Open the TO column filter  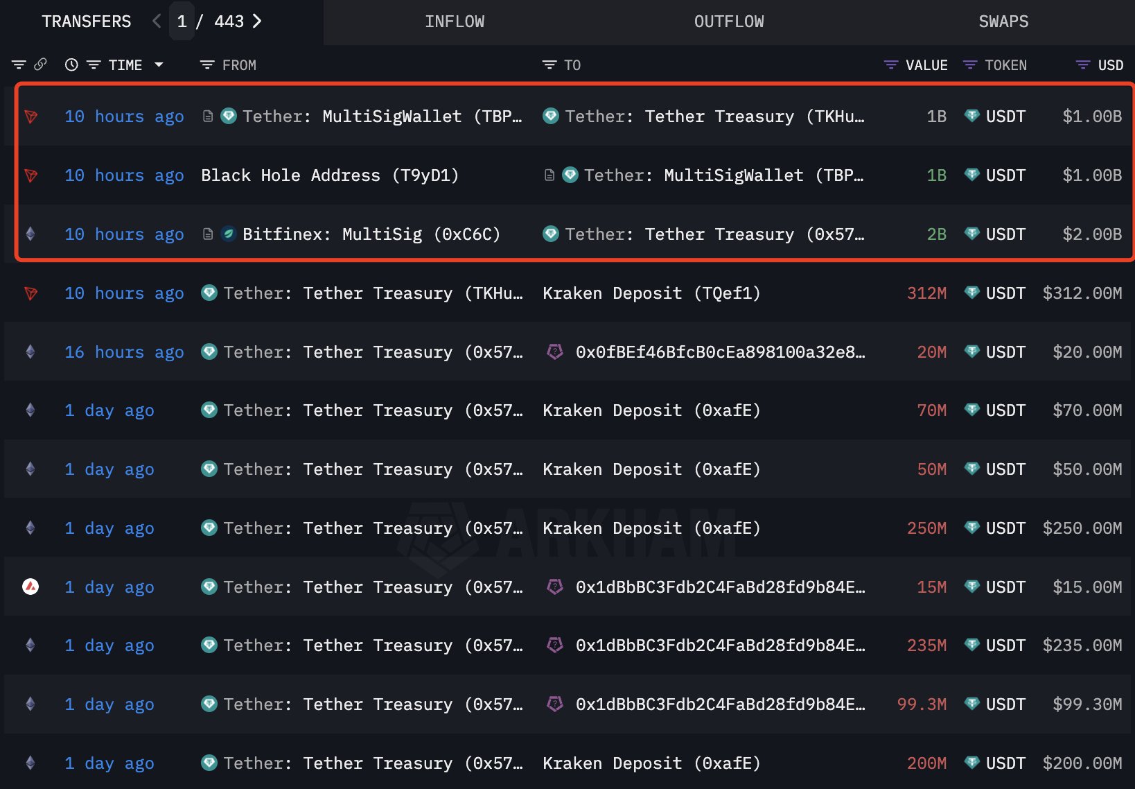[x=549, y=64]
